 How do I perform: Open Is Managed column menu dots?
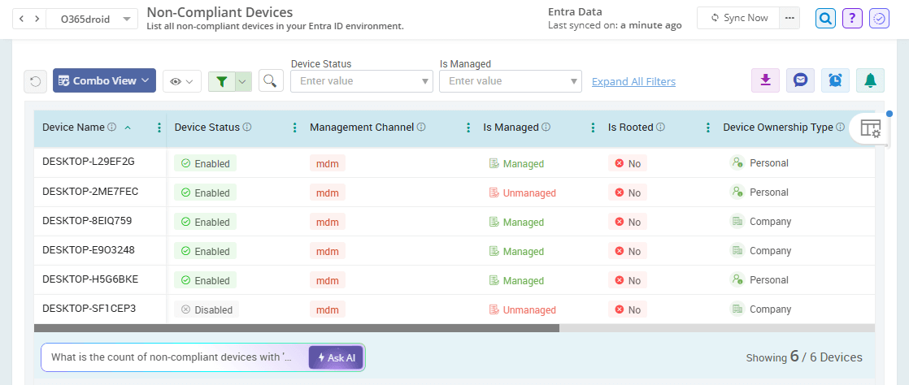click(593, 128)
